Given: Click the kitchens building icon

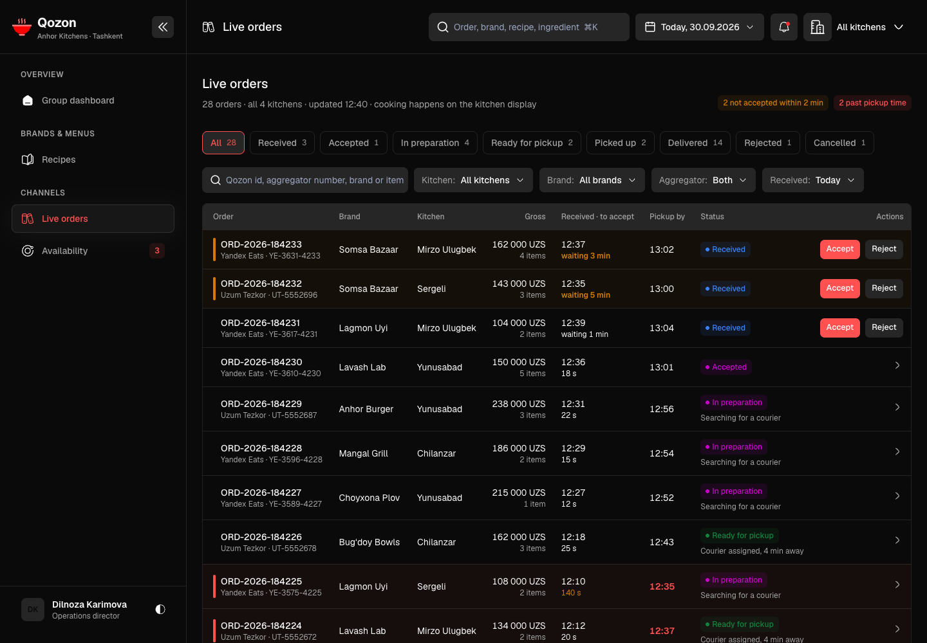Looking at the screenshot, I should click(x=818, y=27).
